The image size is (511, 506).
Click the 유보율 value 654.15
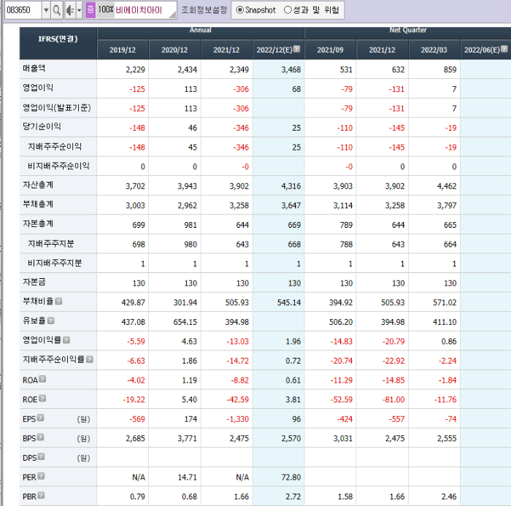pos(185,322)
